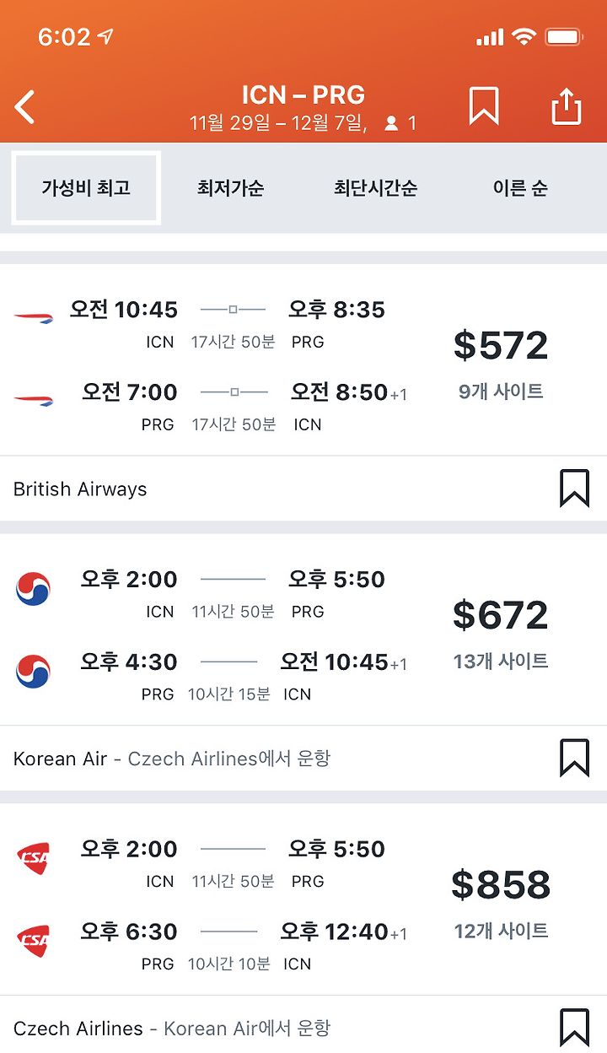Select the 가성비 최고 sort tab
The image size is (607, 1053).
point(86,187)
